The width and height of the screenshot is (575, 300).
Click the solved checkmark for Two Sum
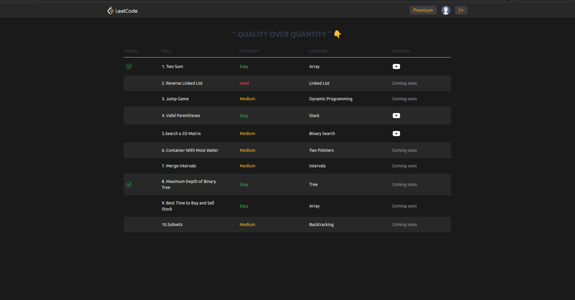click(x=129, y=66)
